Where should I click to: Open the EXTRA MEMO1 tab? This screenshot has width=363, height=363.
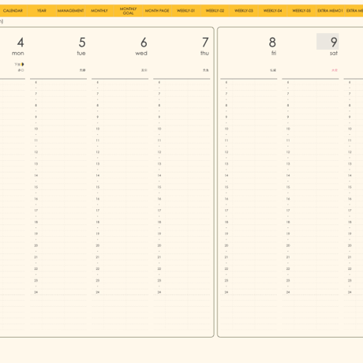[330, 11]
